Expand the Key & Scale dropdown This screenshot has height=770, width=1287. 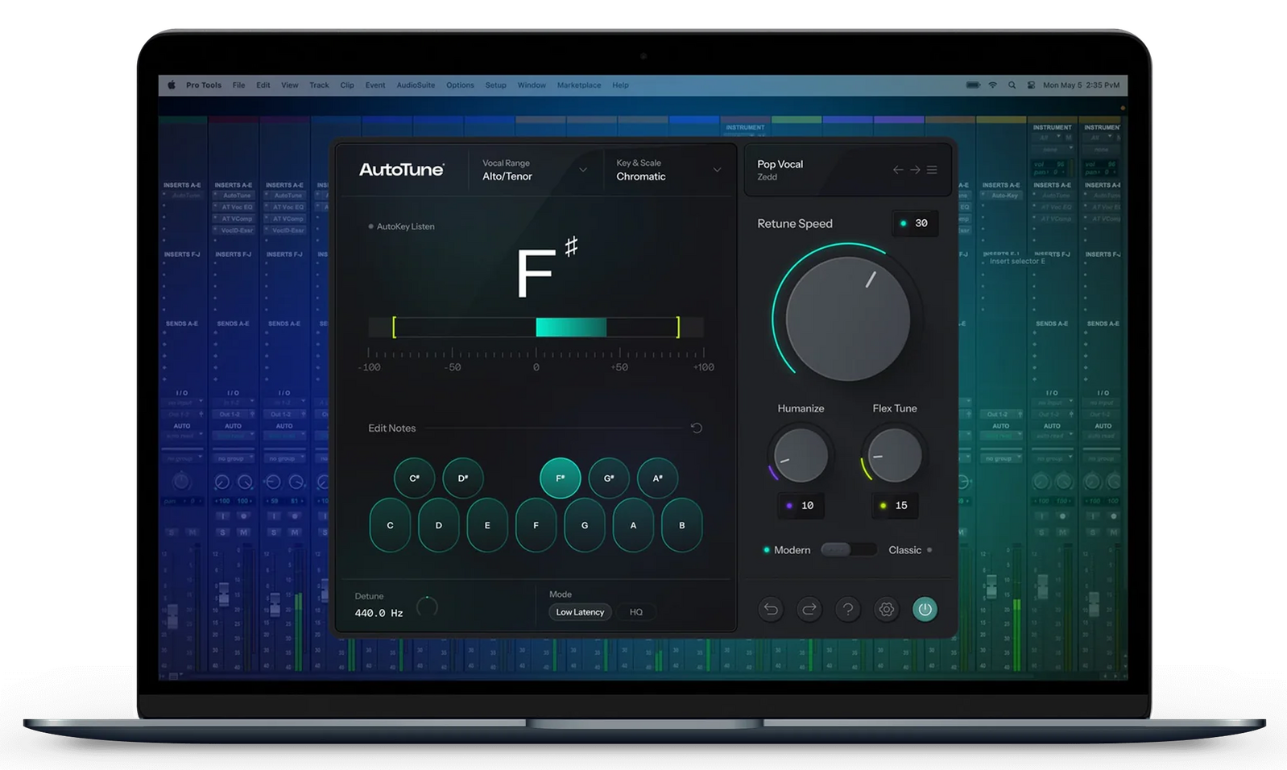(716, 170)
